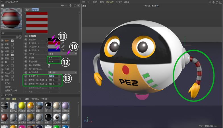Screen dimensions: 223x128
Task: Uncheck スムーズな面取り checkbox
Action: [49, 65]
